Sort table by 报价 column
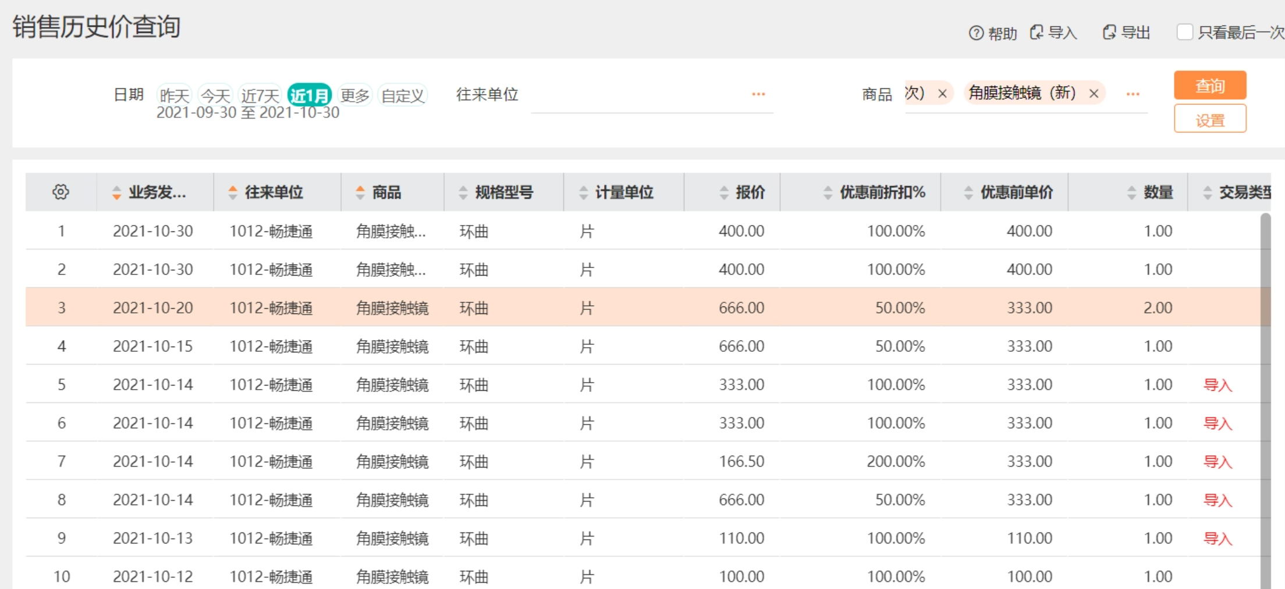 coord(724,192)
